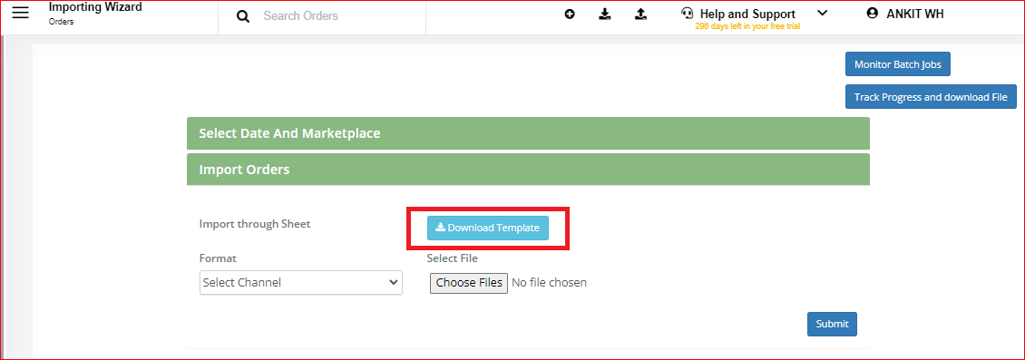Click the Choose Files button
The image size is (1025, 360).
point(469,283)
